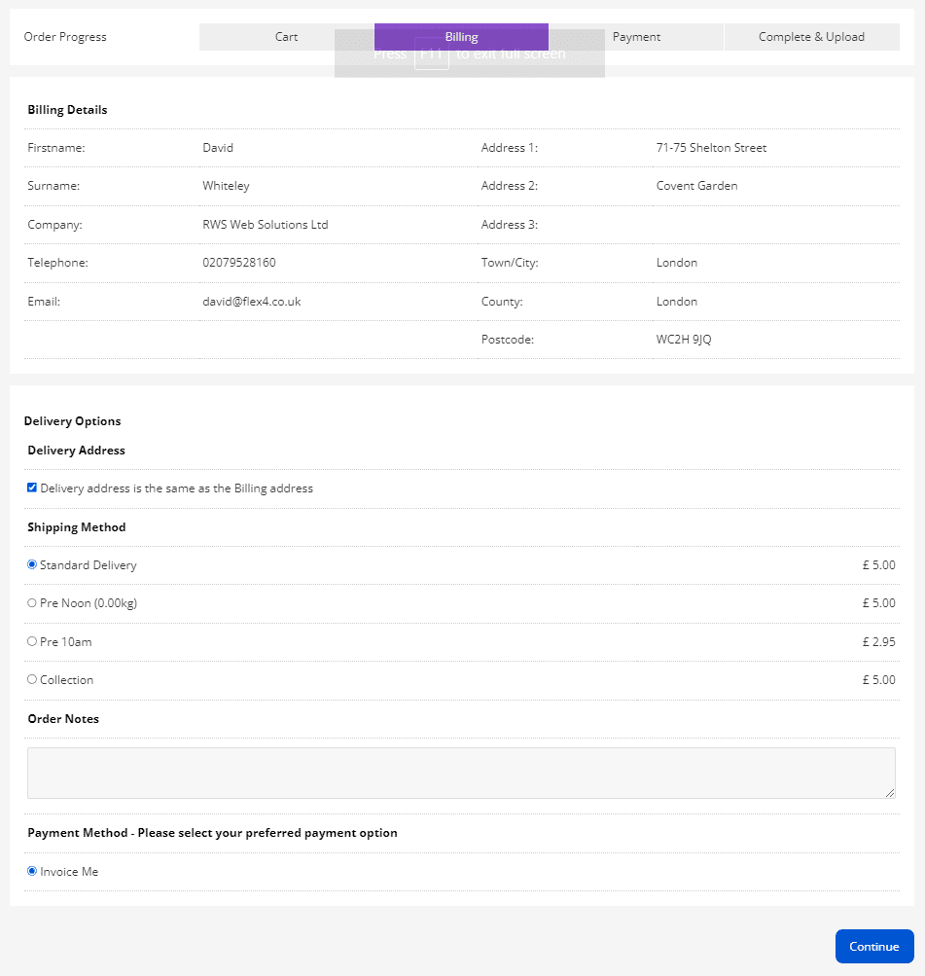The height and width of the screenshot is (976, 925).
Task: Click the Pre Noon price £ 5.00
Action: (x=878, y=603)
